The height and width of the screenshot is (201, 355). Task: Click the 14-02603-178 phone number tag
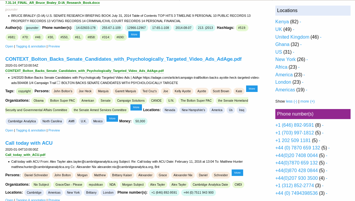point(86,28)
